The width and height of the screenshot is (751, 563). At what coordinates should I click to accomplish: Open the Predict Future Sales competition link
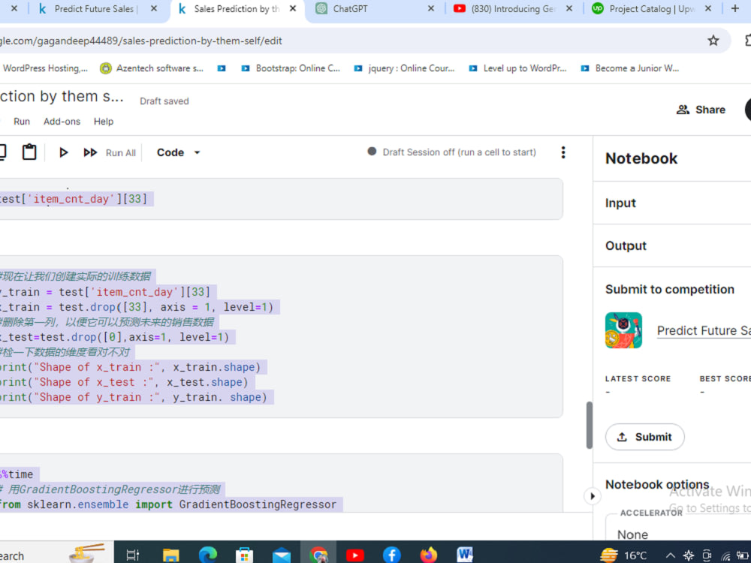[704, 330]
